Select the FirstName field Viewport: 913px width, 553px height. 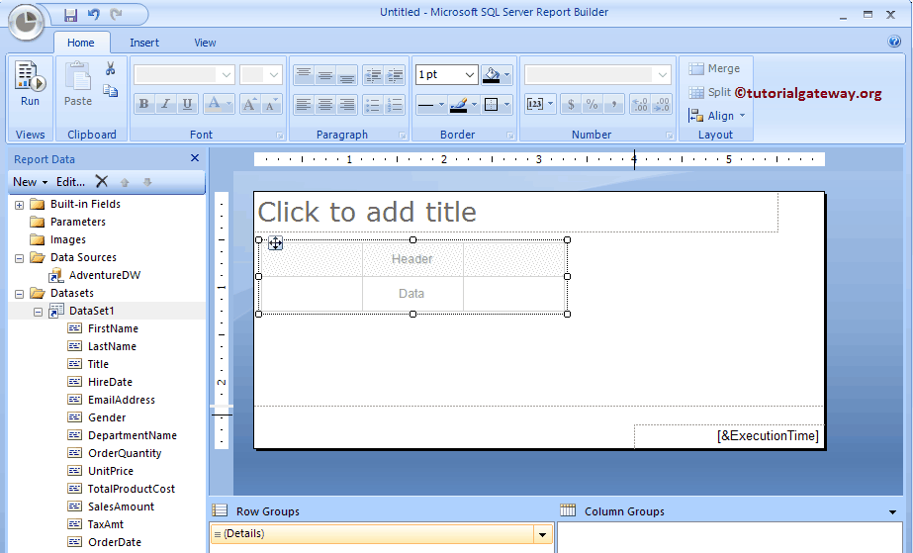click(113, 328)
